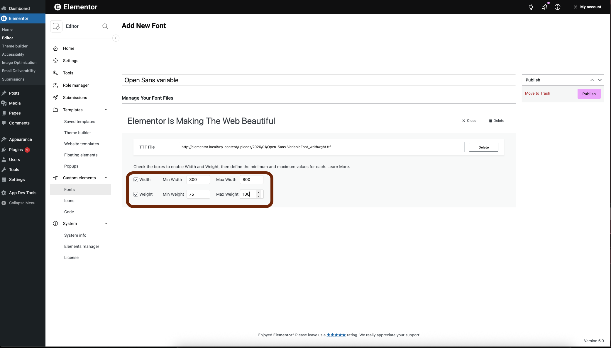
Task: Click the trash Delete icon beside Close
Action: [490, 121]
